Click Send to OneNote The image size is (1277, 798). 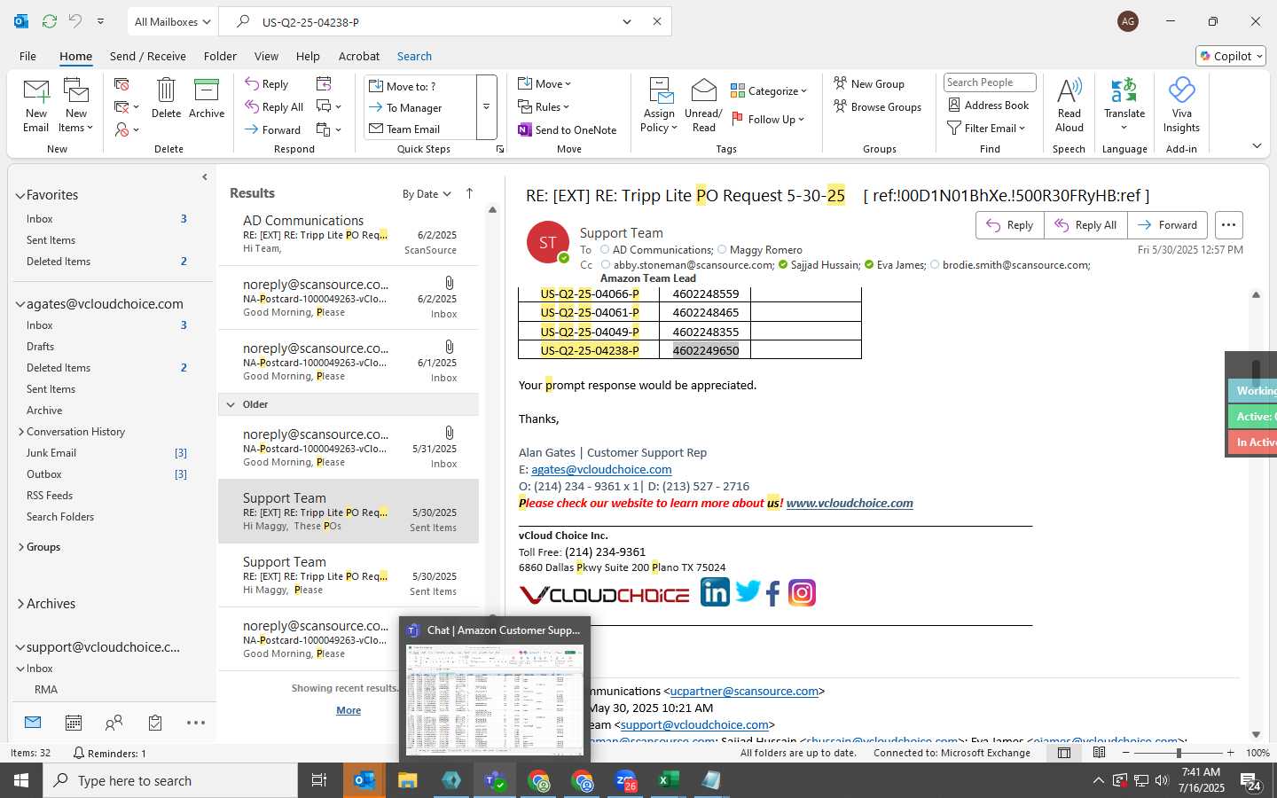(568, 129)
